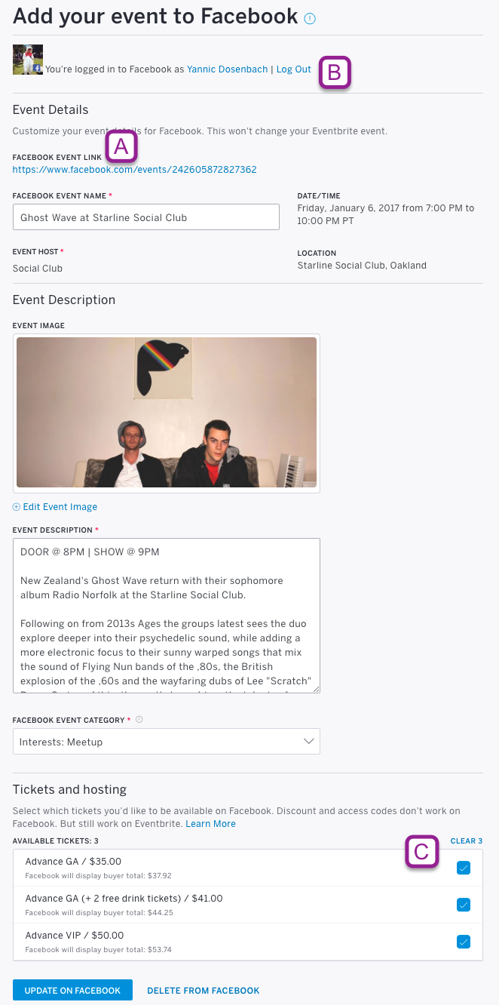499x1005 pixels.
Task: Open the Interests: Meetup category dropdown
Action: point(167,742)
